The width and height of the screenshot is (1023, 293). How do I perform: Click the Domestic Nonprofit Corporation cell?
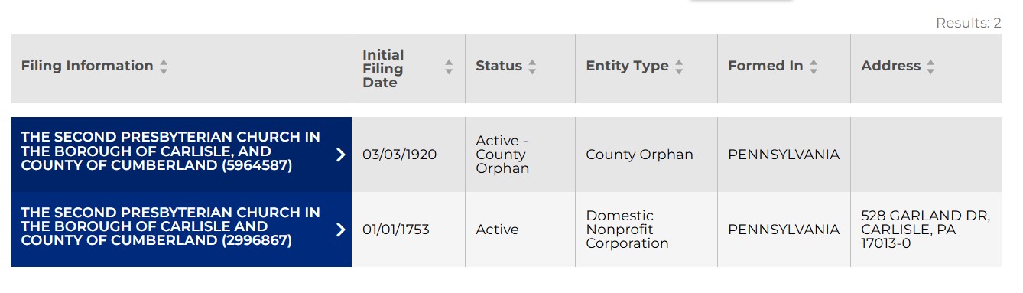[627, 230]
